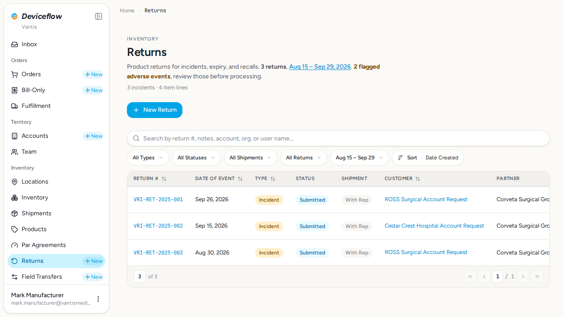
Task: Click the Sep 15, 2026 date cell
Action: (x=211, y=226)
